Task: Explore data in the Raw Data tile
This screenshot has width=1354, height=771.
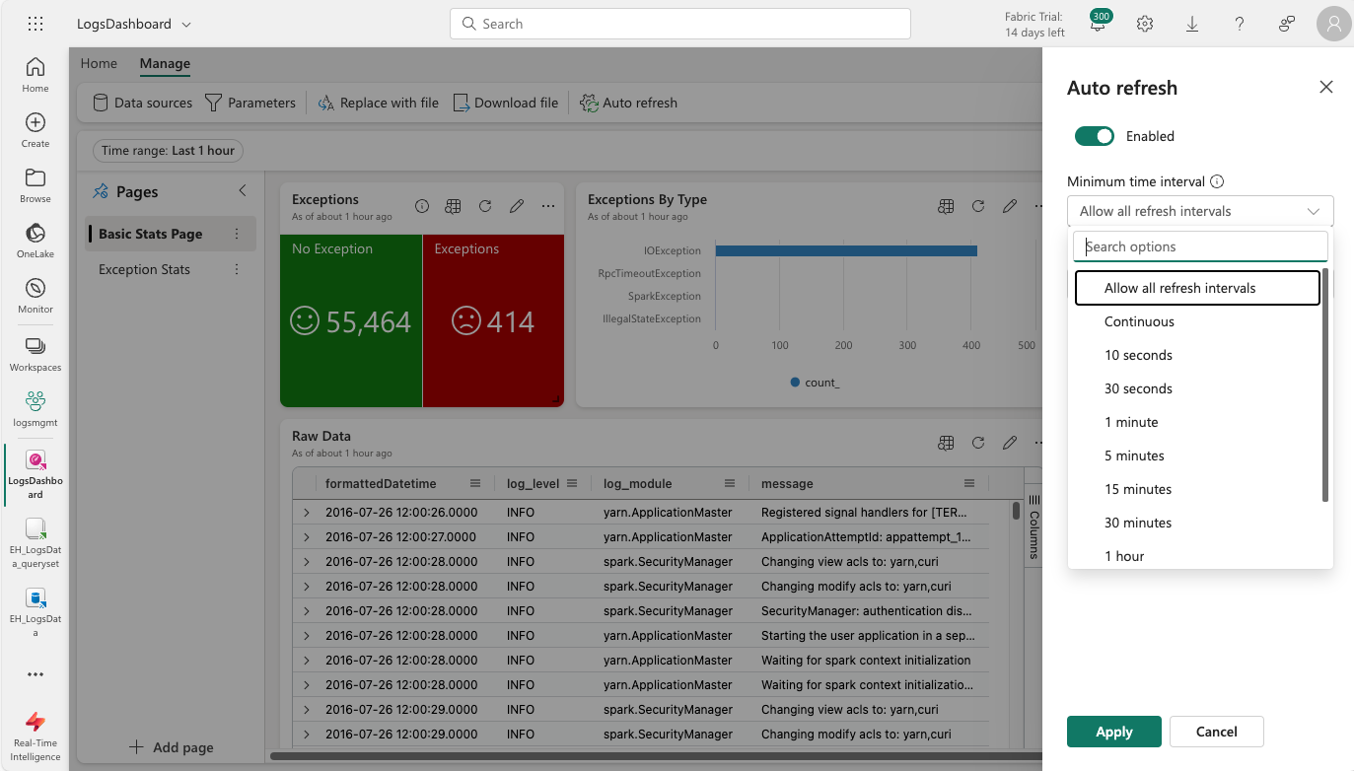Action: [x=947, y=443]
